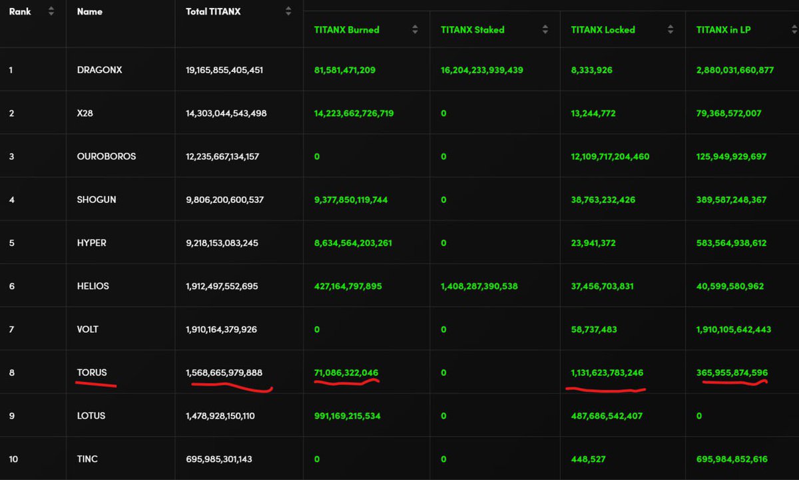Click HELIOS locked value 37,456,703,831
The height and width of the screenshot is (480, 799).
603,286
